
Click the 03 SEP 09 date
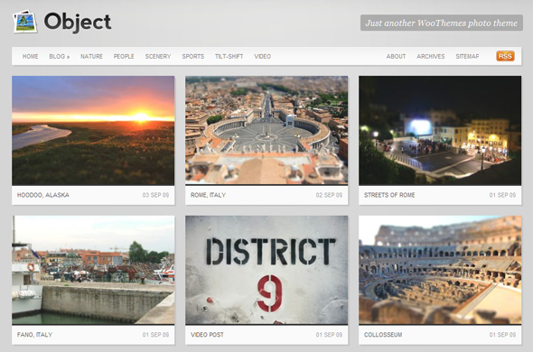(x=155, y=195)
